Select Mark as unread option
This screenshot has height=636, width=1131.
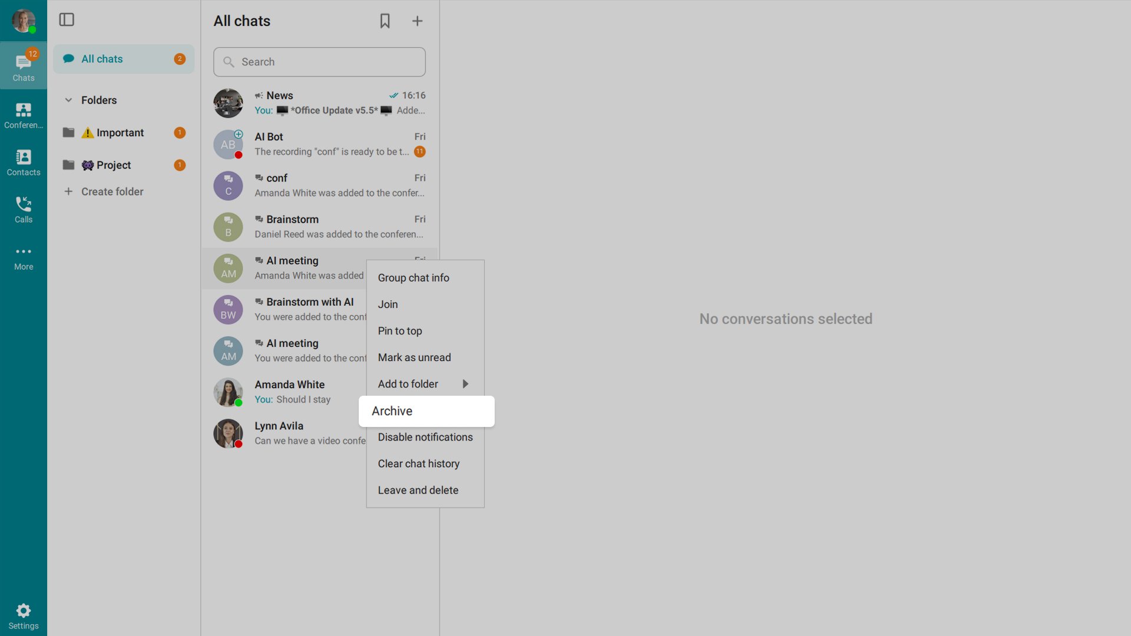(414, 357)
